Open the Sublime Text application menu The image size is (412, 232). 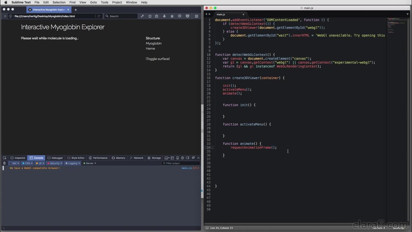click(x=21, y=2)
